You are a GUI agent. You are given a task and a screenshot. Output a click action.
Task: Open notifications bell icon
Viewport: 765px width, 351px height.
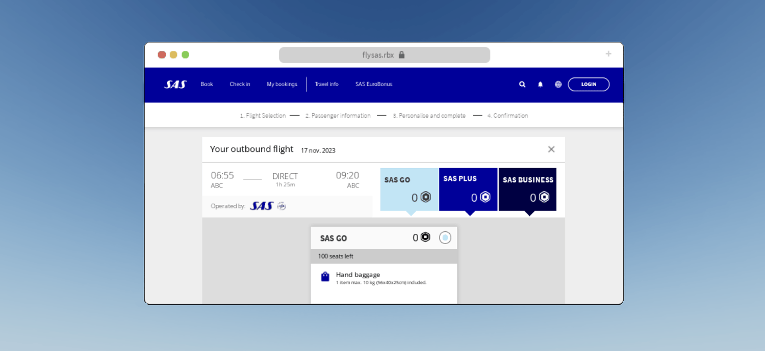click(x=540, y=85)
